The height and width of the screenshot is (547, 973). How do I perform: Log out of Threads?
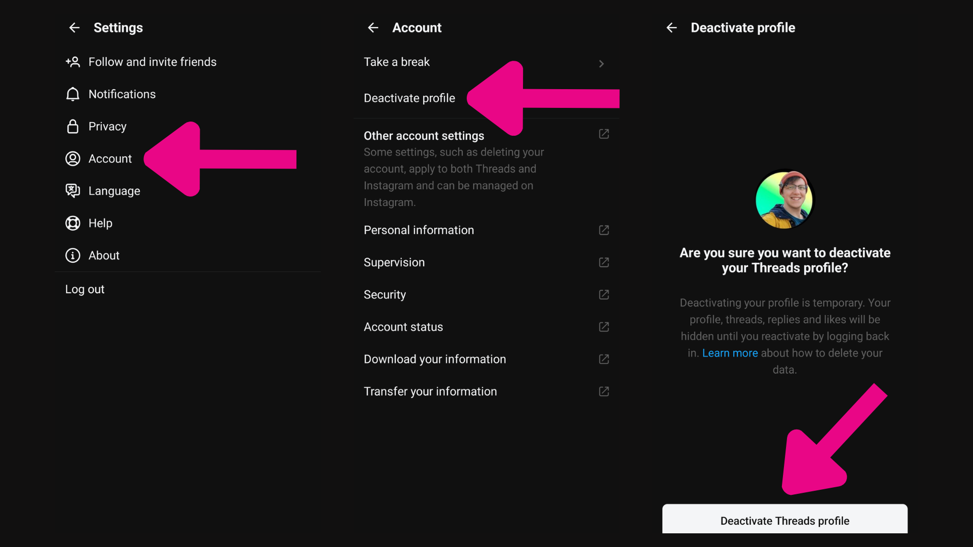click(x=85, y=289)
